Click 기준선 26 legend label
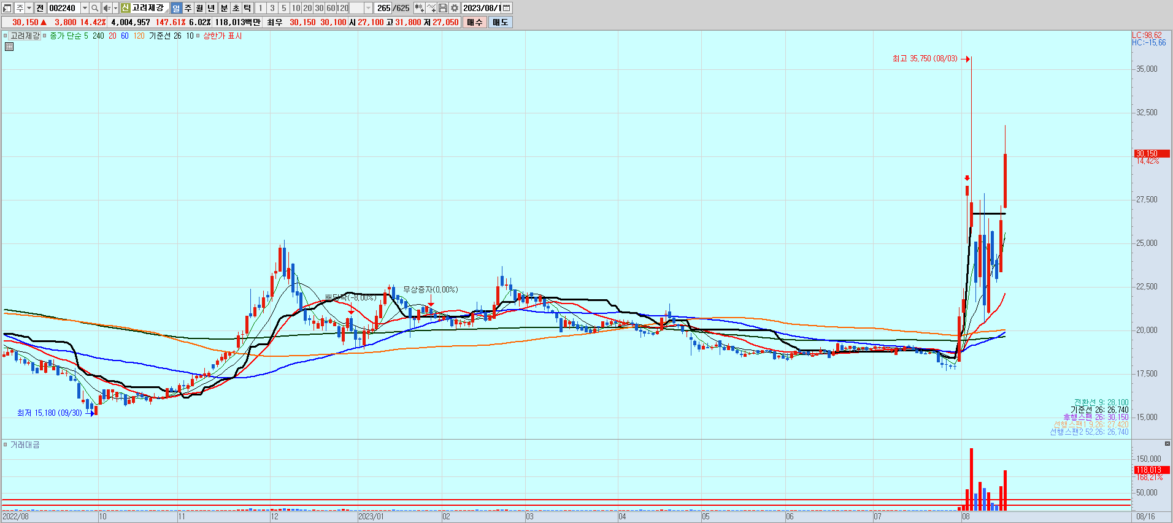The image size is (1173, 523). 165,36
